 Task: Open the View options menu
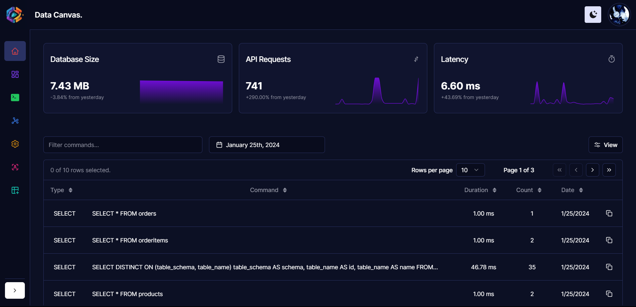coord(605,145)
